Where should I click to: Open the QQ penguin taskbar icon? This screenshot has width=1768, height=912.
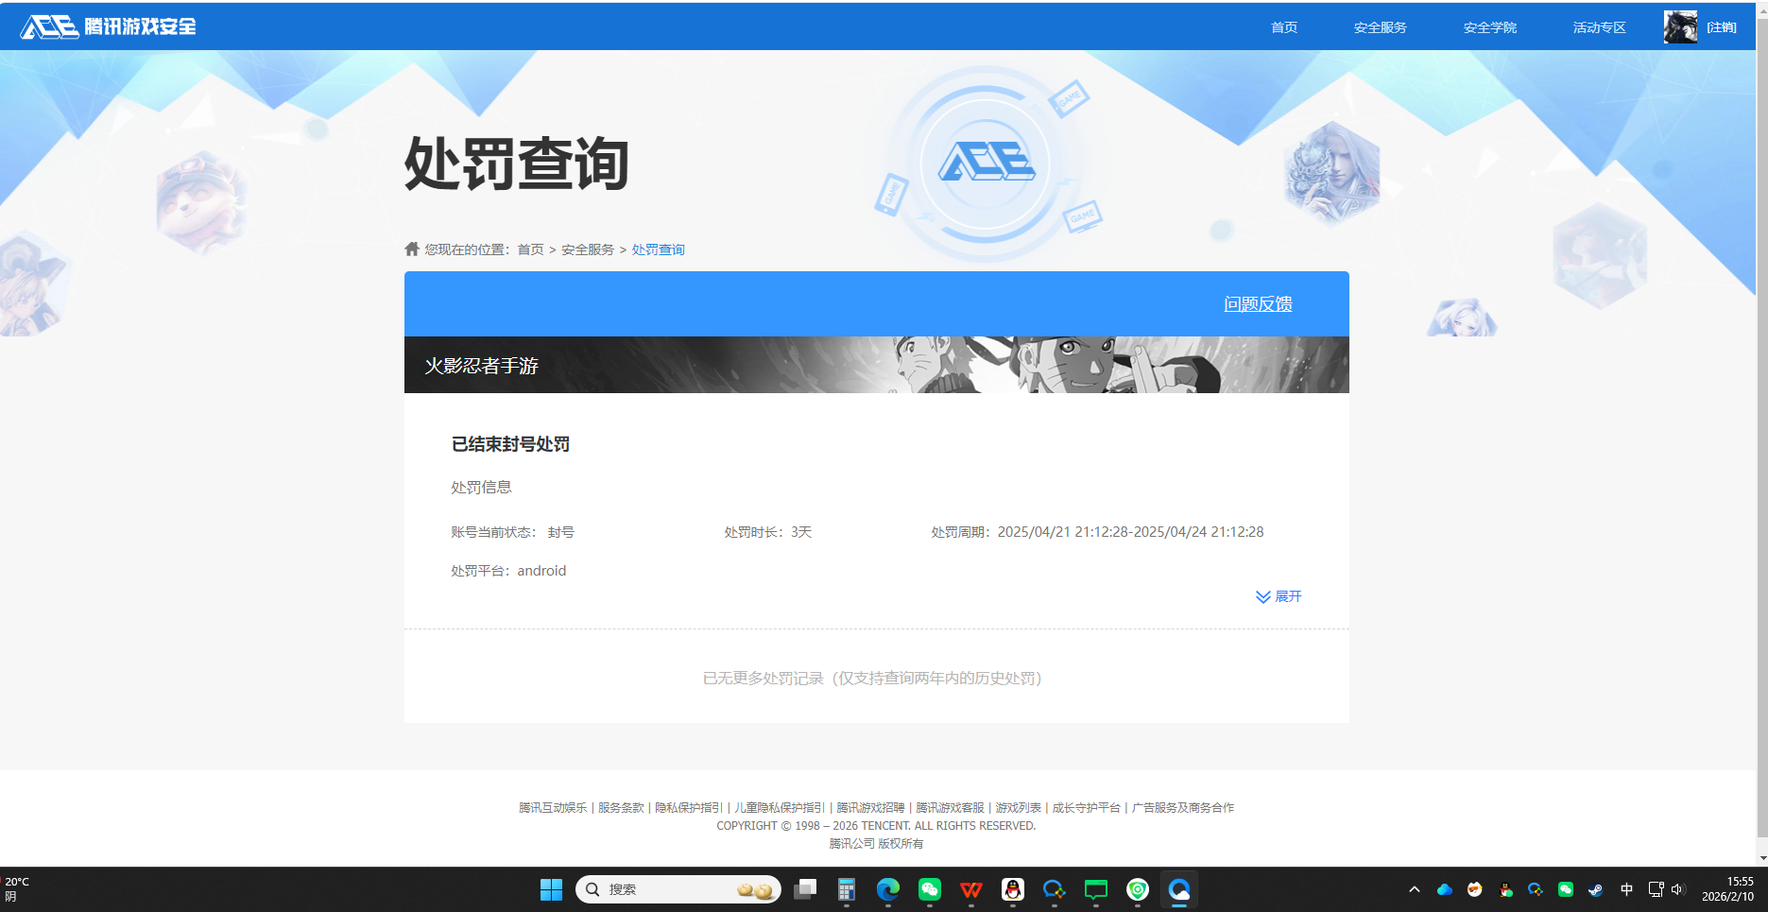click(1013, 889)
